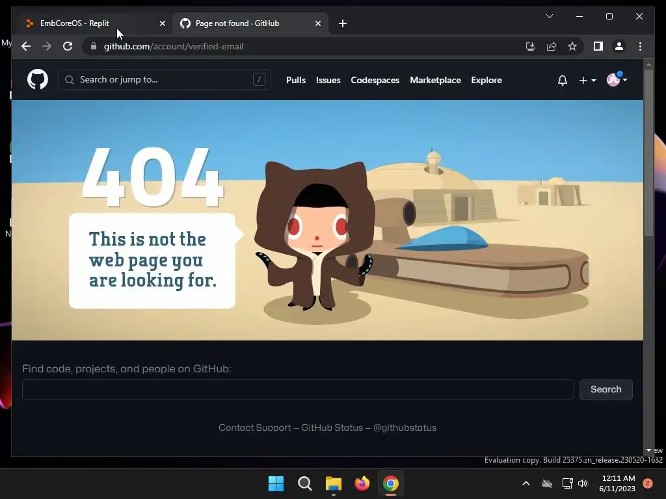Open Pulls in GitHub header
The image size is (666, 499).
pyautogui.click(x=296, y=80)
